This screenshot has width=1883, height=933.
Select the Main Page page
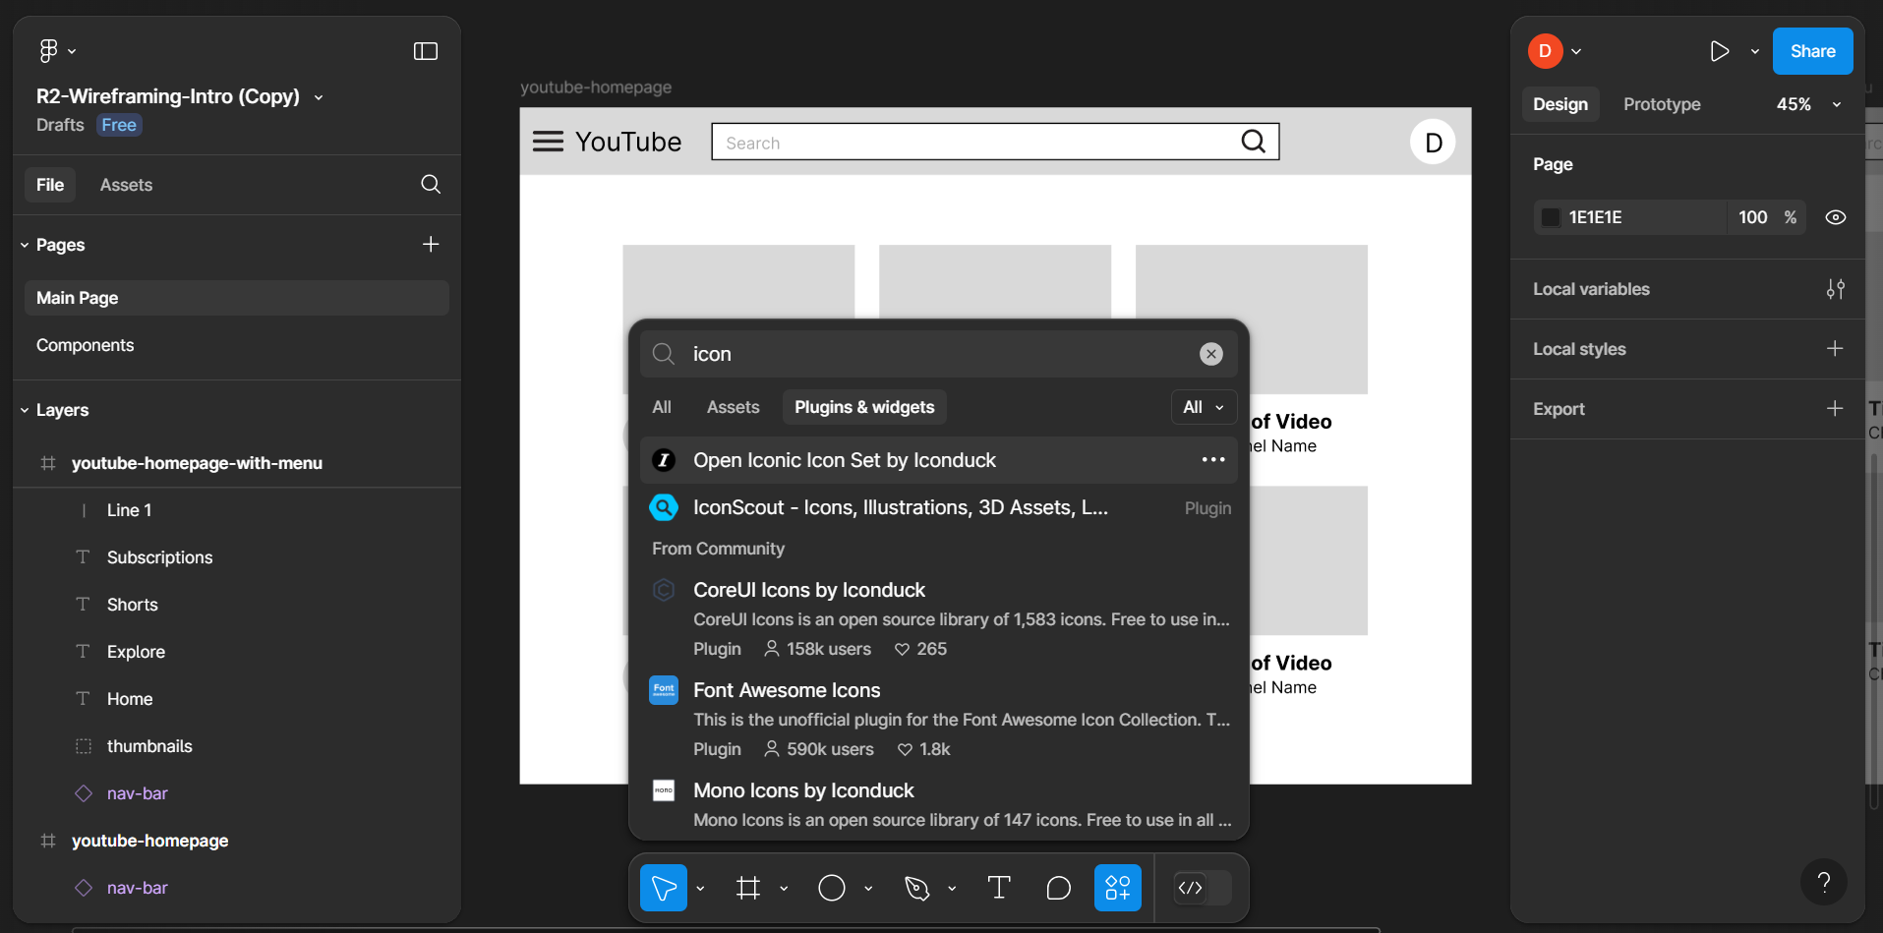pyautogui.click(x=237, y=298)
